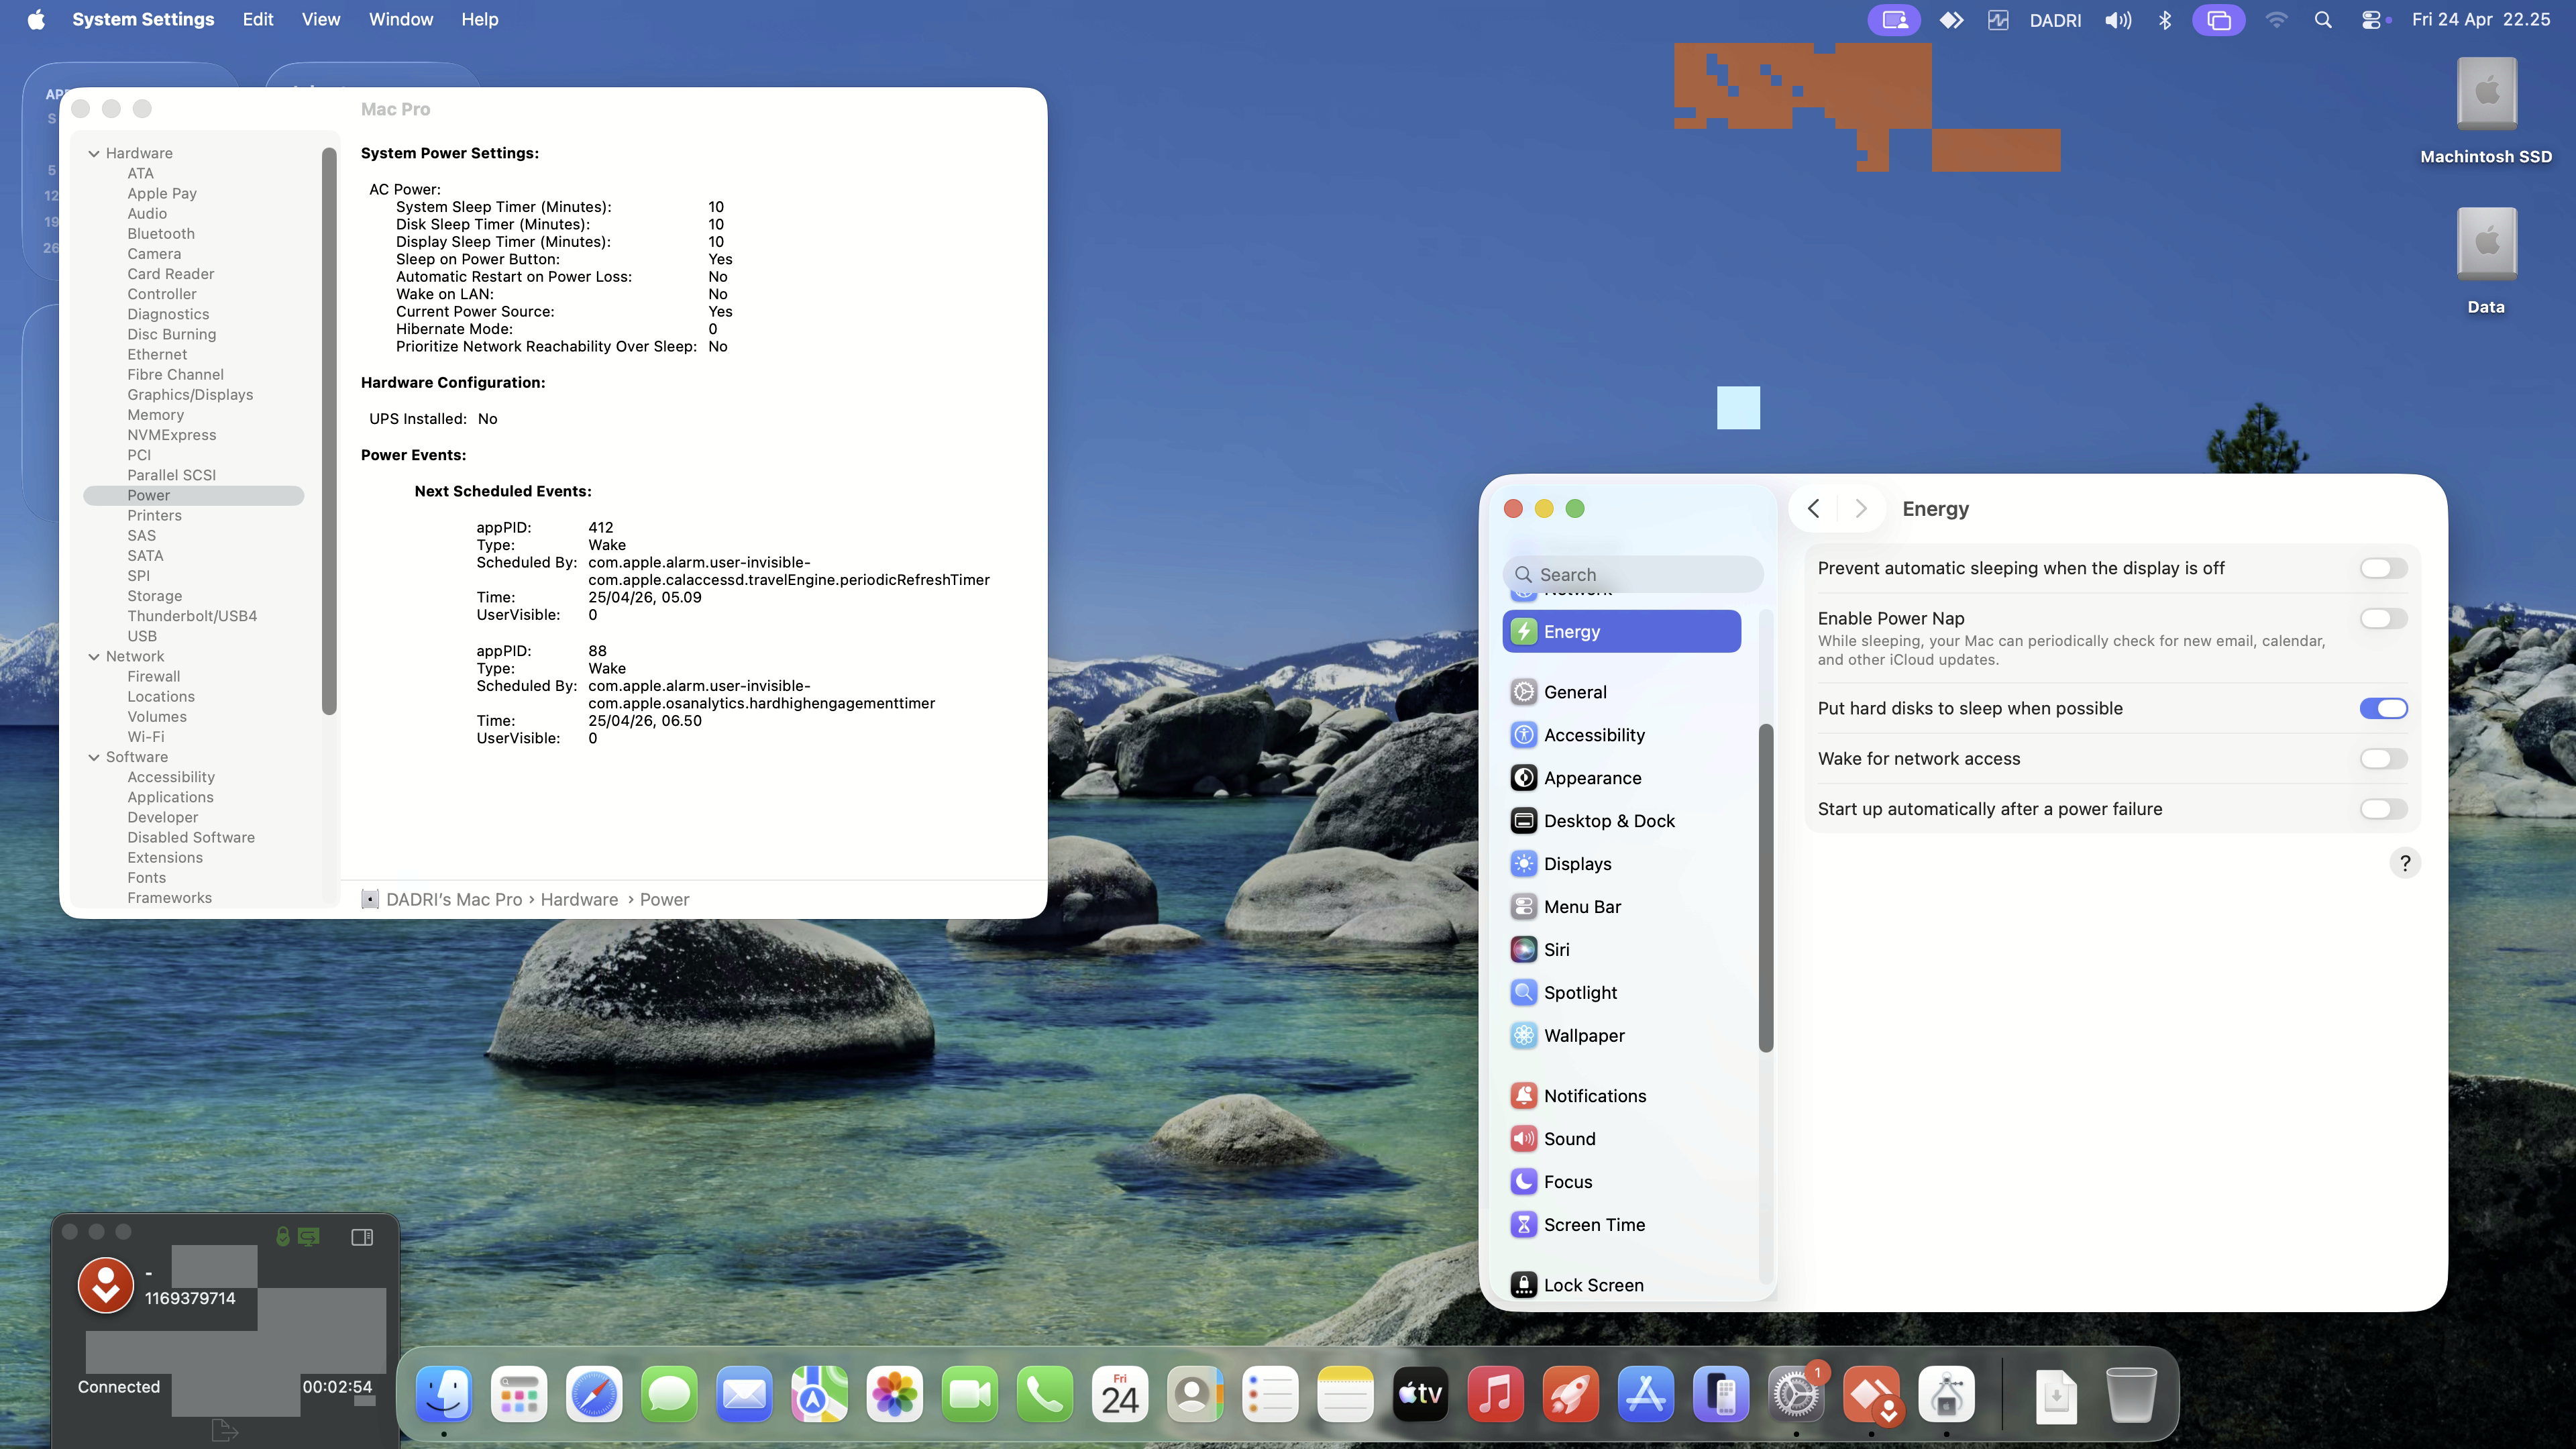Enable Wake for network access

click(x=2383, y=759)
